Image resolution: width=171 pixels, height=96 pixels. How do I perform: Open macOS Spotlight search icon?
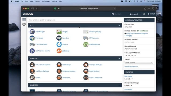point(138,1)
